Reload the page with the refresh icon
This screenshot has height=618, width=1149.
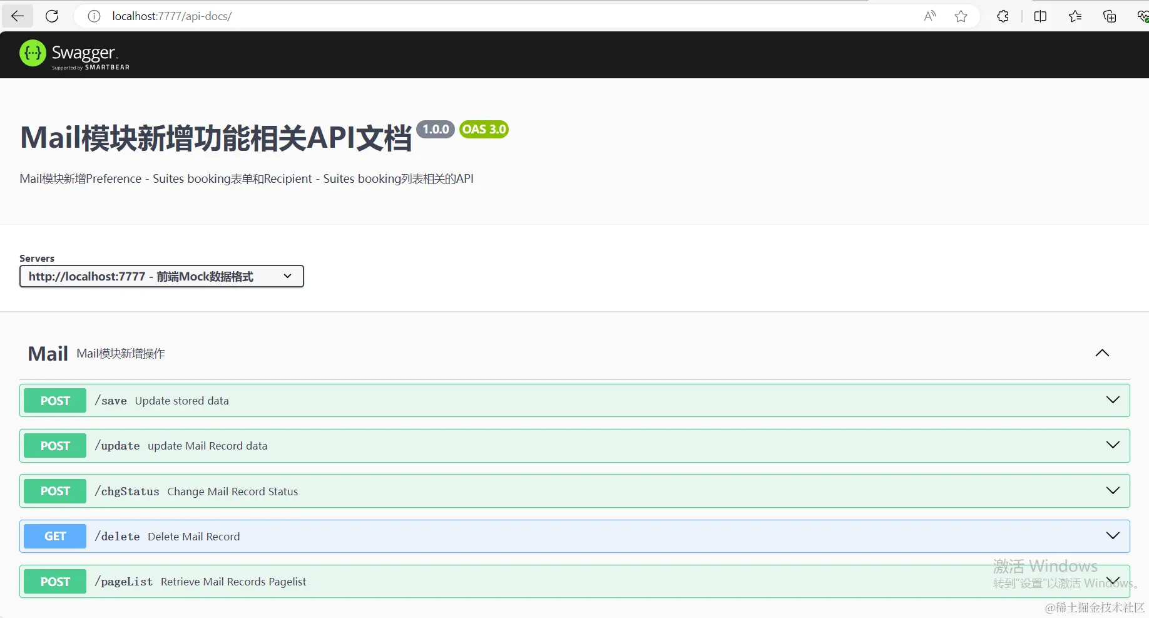tap(52, 16)
